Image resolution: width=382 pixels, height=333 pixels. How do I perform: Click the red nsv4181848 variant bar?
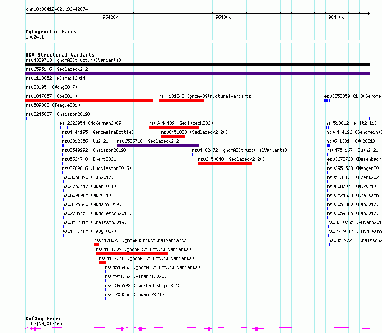click(x=181, y=100)
